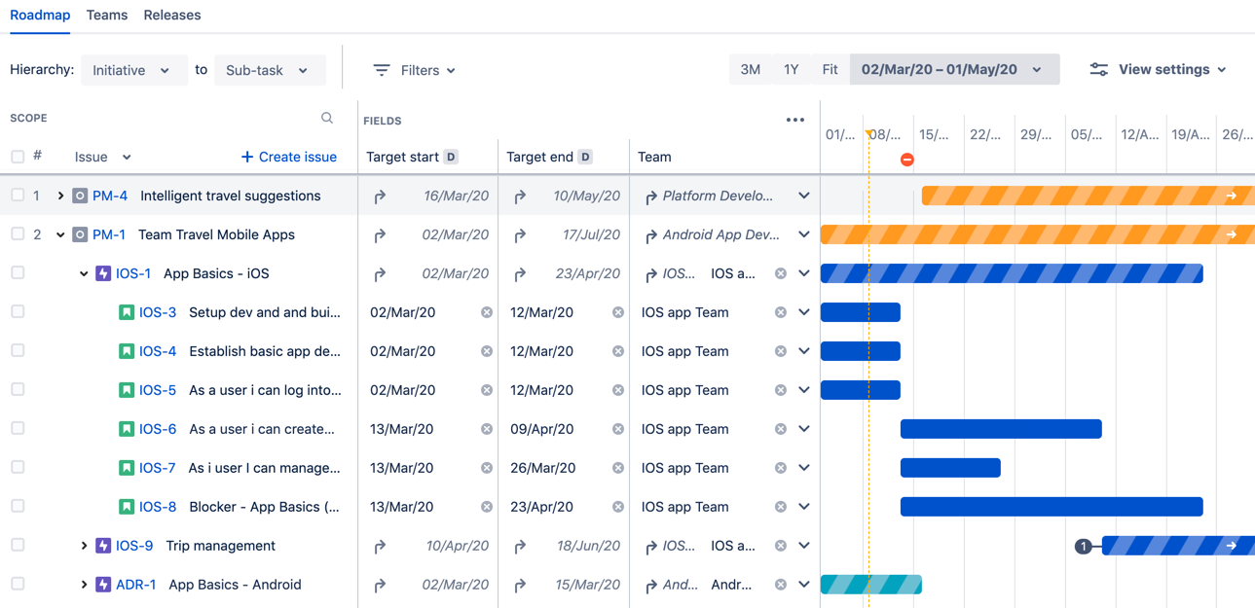The height and width of the screenshot is (608, 1255).
Task: Tick the checkbox for PM-4 row
Action: [x=18, y=196]
